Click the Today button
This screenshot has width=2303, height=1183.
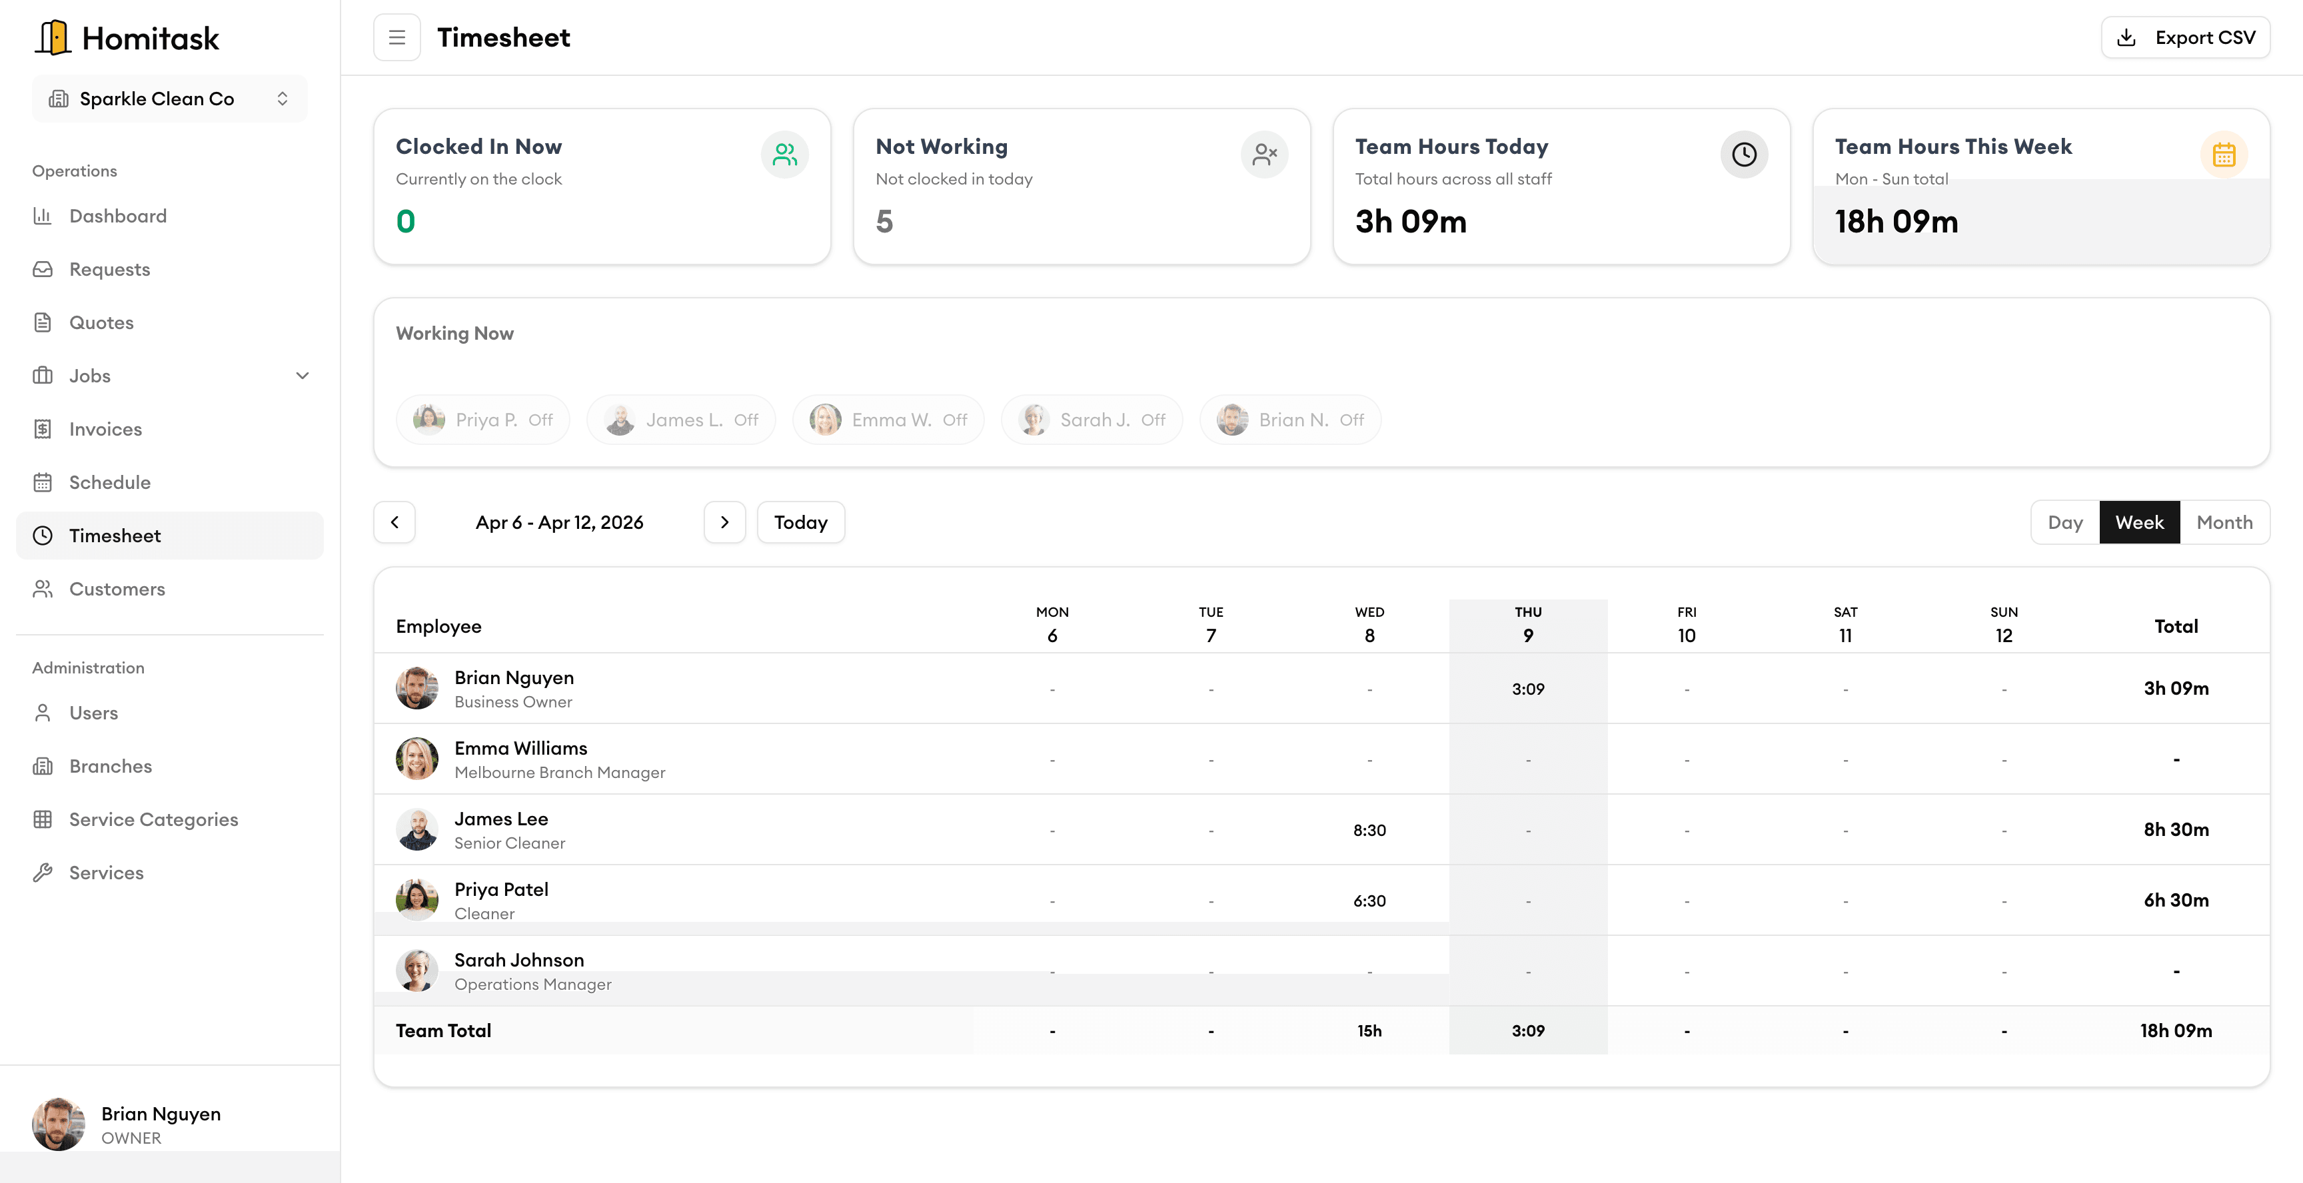800,522
